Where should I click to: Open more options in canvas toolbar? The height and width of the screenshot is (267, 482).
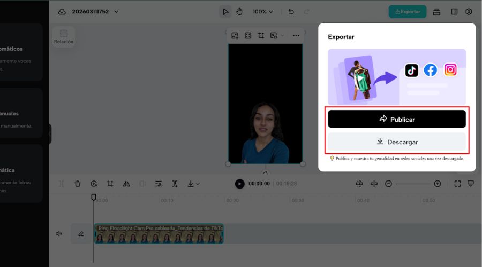click(296, 36)
